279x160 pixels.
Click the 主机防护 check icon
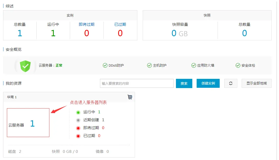149,66
